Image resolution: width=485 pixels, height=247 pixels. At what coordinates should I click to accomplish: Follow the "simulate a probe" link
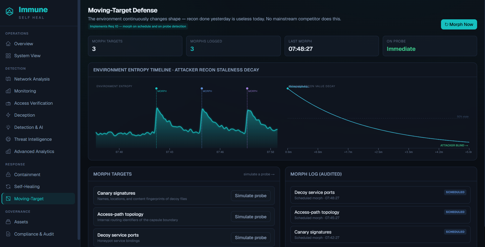click(259, 174)
